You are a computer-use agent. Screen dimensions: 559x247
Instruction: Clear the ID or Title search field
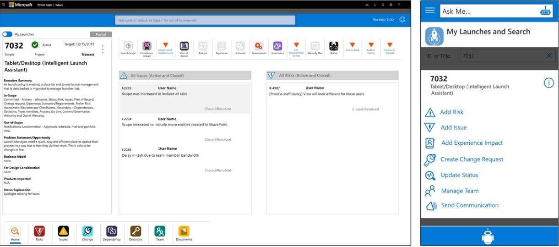tap(549, 56)
